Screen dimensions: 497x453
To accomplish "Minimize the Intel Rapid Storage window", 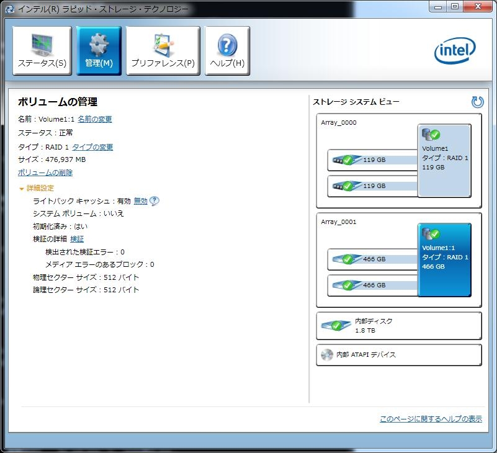I will pyautogui.click(x=438, y=6).
